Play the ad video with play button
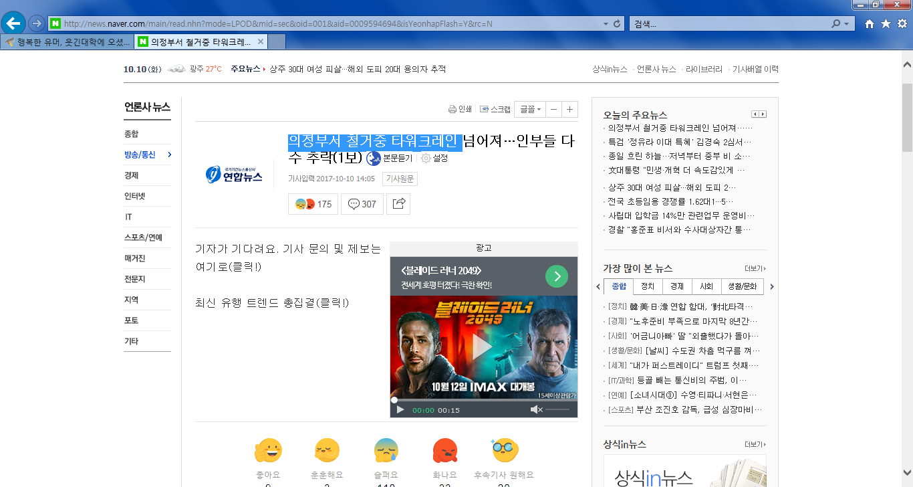Image resolution: width=913 pixels, height=487 pixels. coord(400,409)
